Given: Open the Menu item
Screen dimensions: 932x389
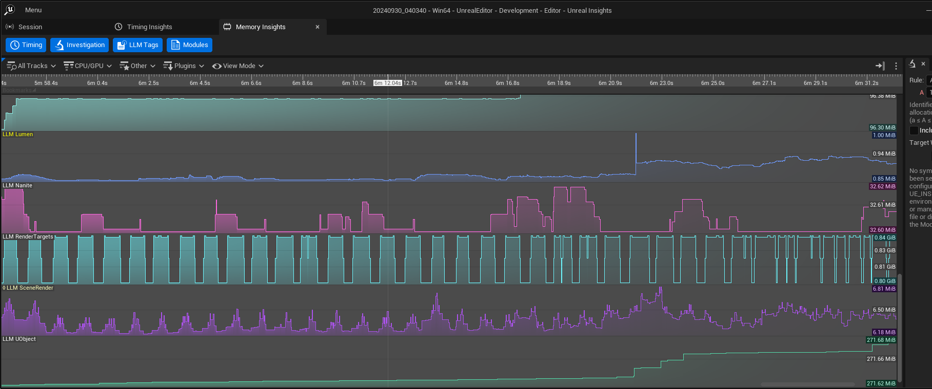Looking at the screenshot, I should pos(33,10).
